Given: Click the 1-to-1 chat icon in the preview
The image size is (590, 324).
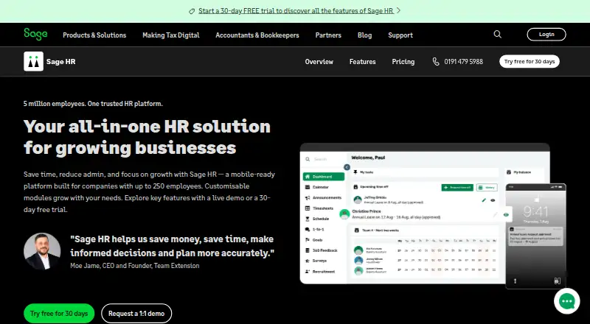Looking at the screenshot, I should click(x=308, y=229).
